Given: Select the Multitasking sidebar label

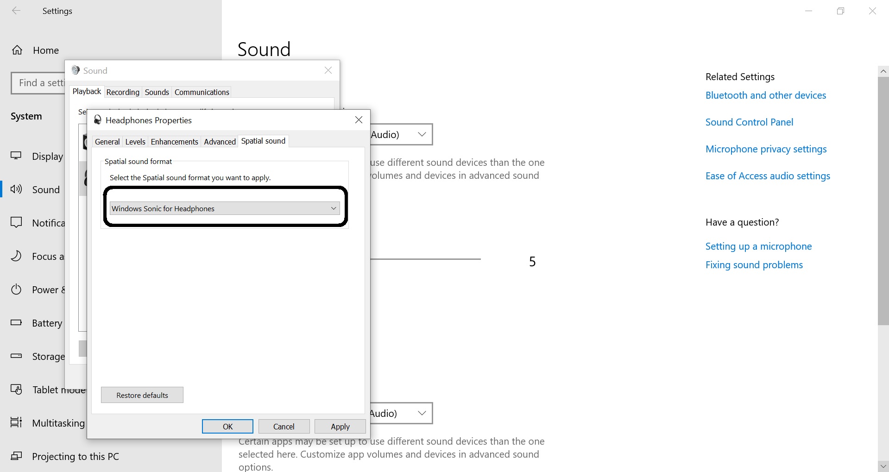Looking at the screenshot, I should click(x=58, y=423).
